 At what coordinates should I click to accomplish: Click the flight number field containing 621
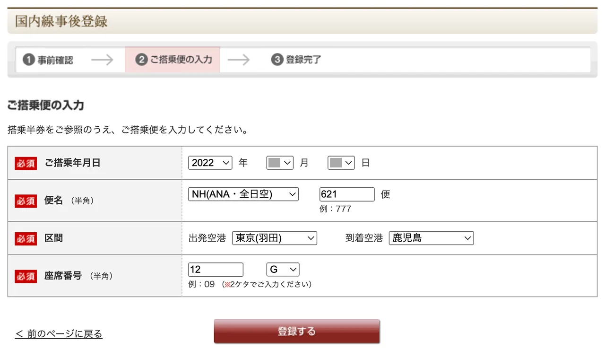(x=346, y=194)
